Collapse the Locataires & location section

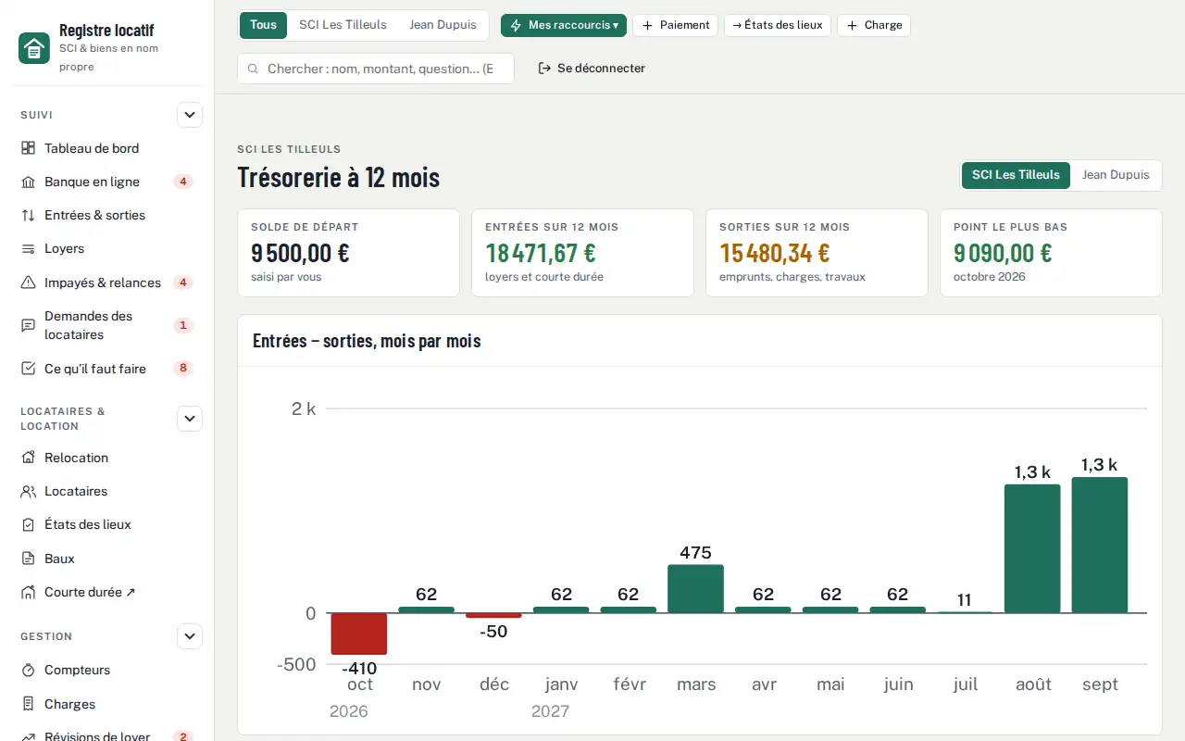(x=190, y=419)
